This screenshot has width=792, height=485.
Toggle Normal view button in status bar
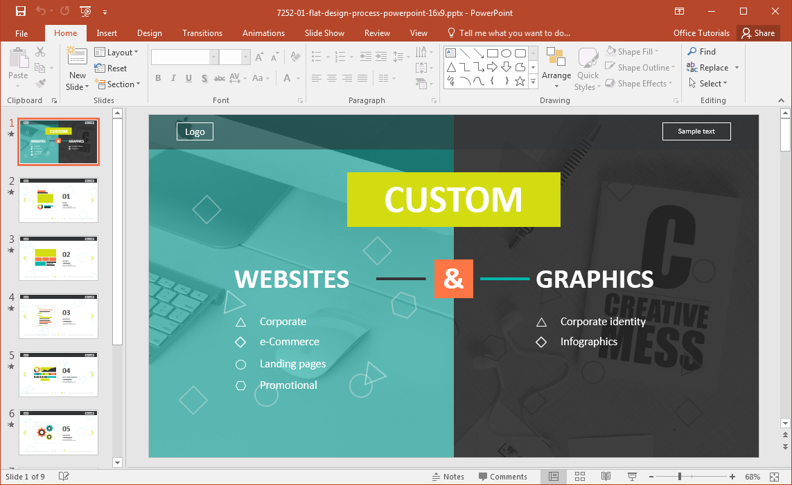554,477
